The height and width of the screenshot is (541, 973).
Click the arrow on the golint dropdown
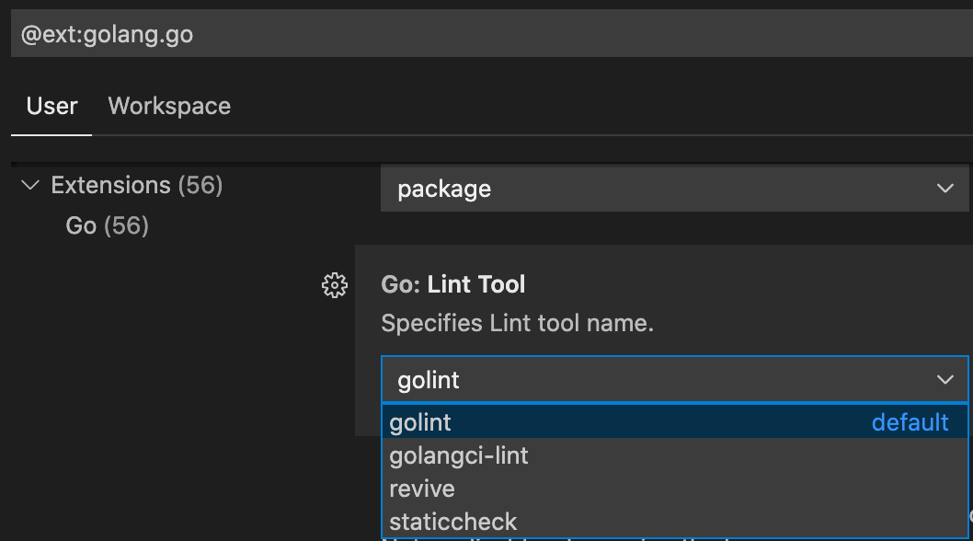coord(944,379)
